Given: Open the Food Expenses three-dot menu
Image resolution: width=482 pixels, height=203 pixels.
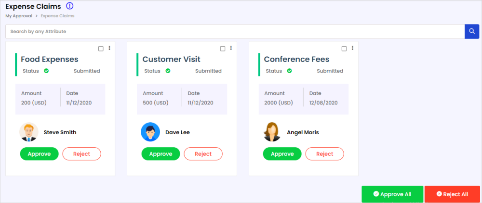Looking at the screenshot, I should pyautogui.click(x=109, y=48).
